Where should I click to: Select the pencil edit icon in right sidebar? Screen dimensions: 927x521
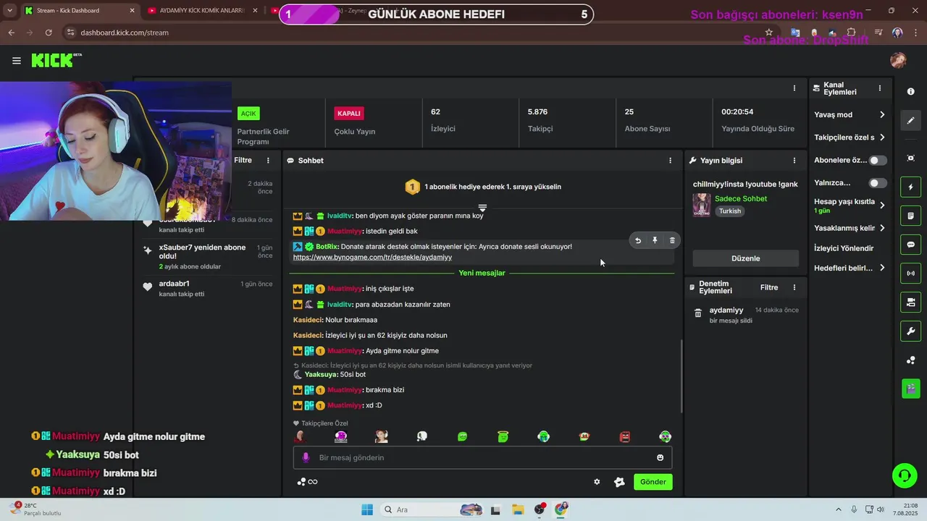(x=910, y=120)
